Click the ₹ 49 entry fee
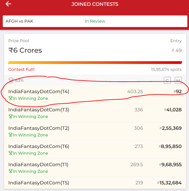Image resolution: width=189 pixels, height=191 pixels. pos(177,50)
